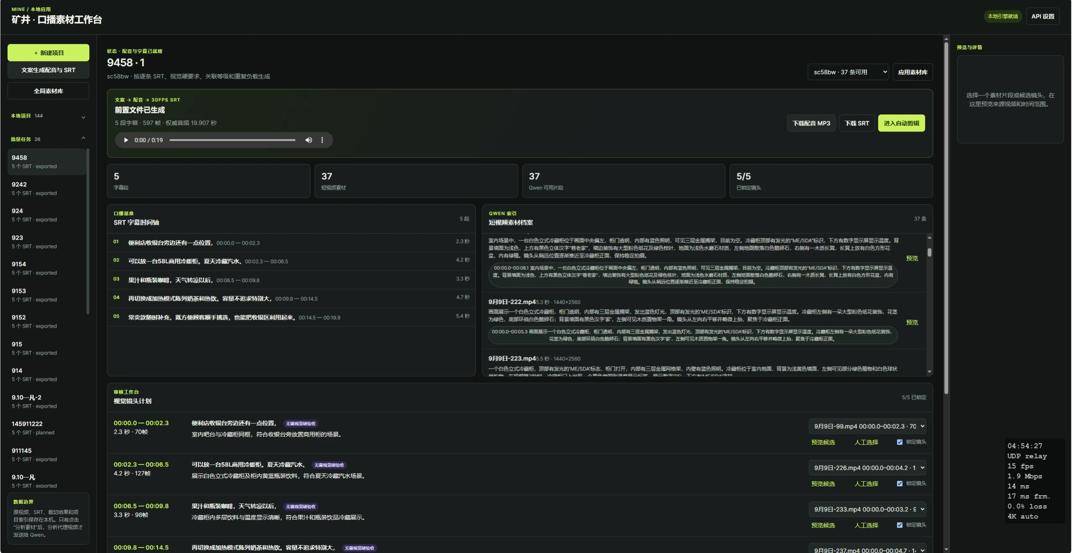
Task: Click the 9月9日-223.mp4 clip title
Action: pos(512,359)
